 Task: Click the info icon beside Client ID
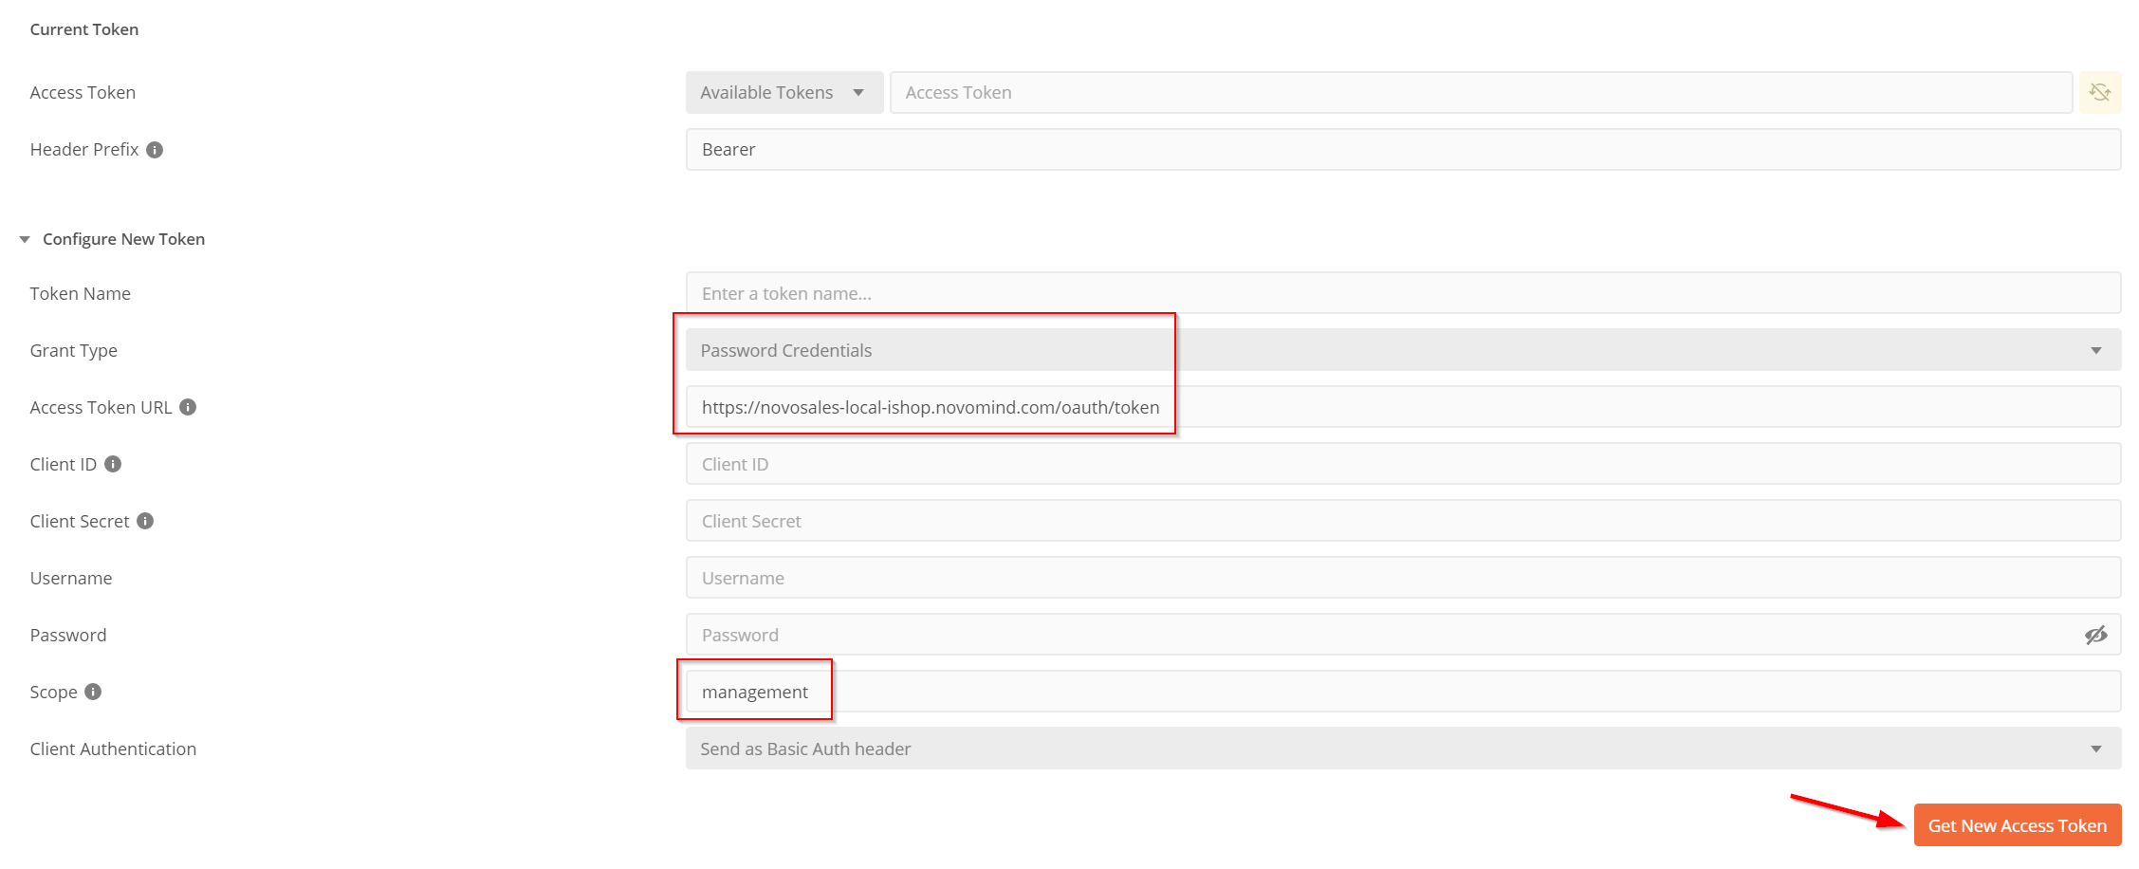[113, 464]
